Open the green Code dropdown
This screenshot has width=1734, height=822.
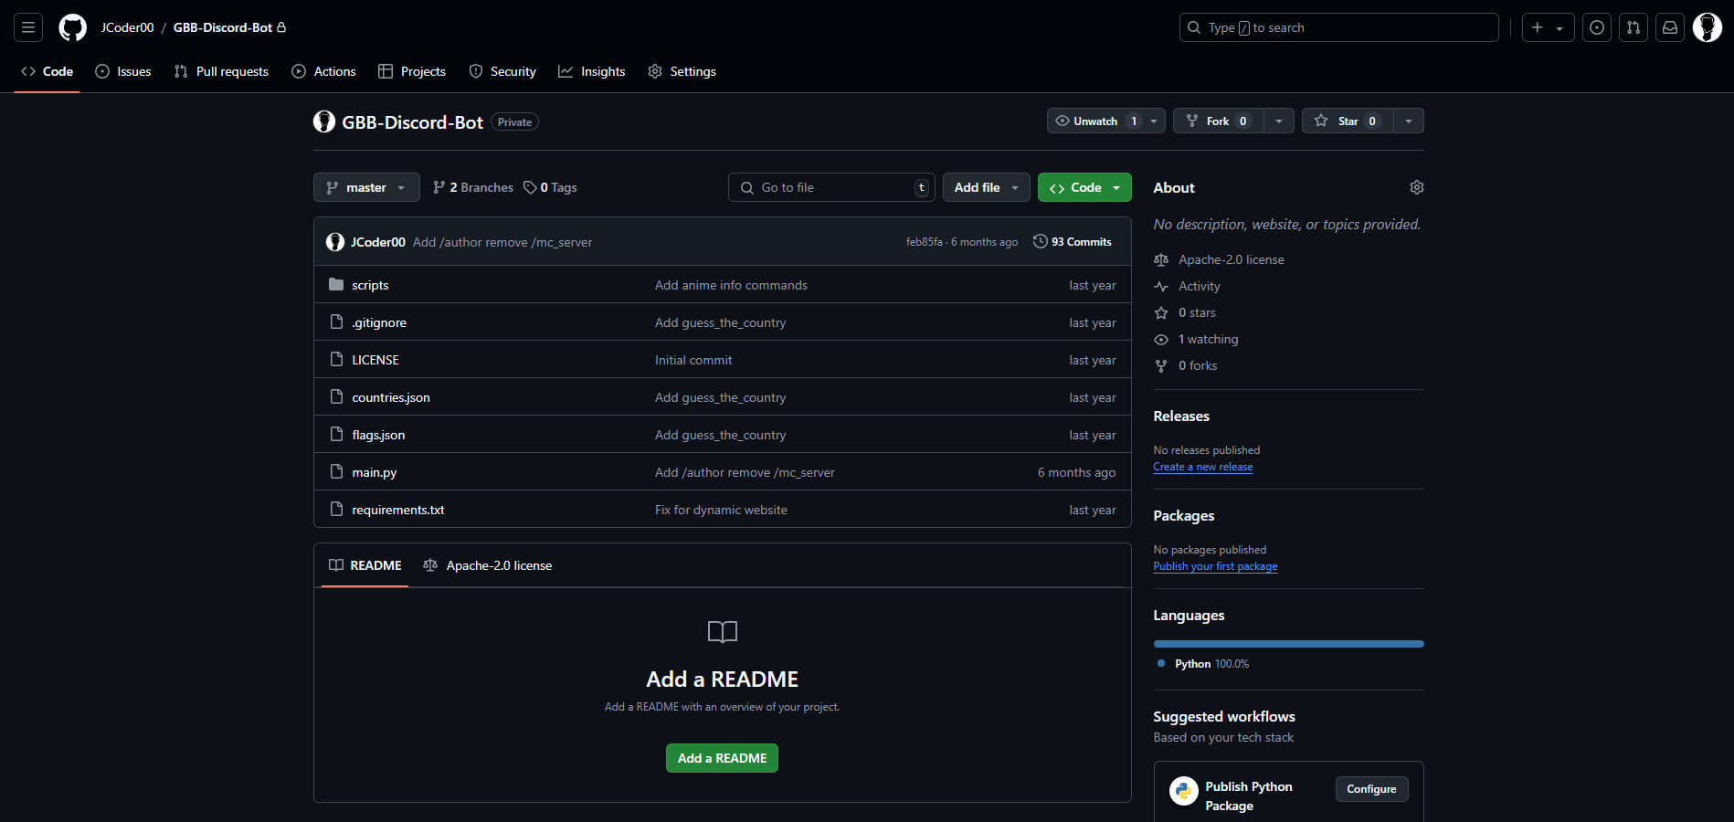[1084, 186]
